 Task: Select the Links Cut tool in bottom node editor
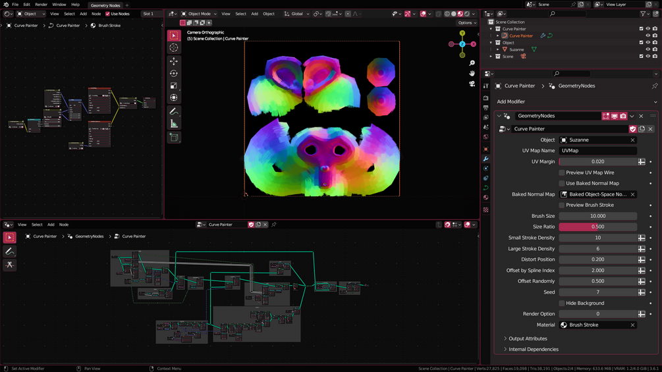[x=10, y=265]
